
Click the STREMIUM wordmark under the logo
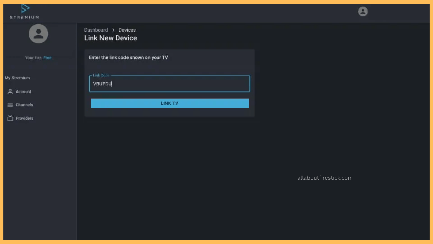(24, 17)
